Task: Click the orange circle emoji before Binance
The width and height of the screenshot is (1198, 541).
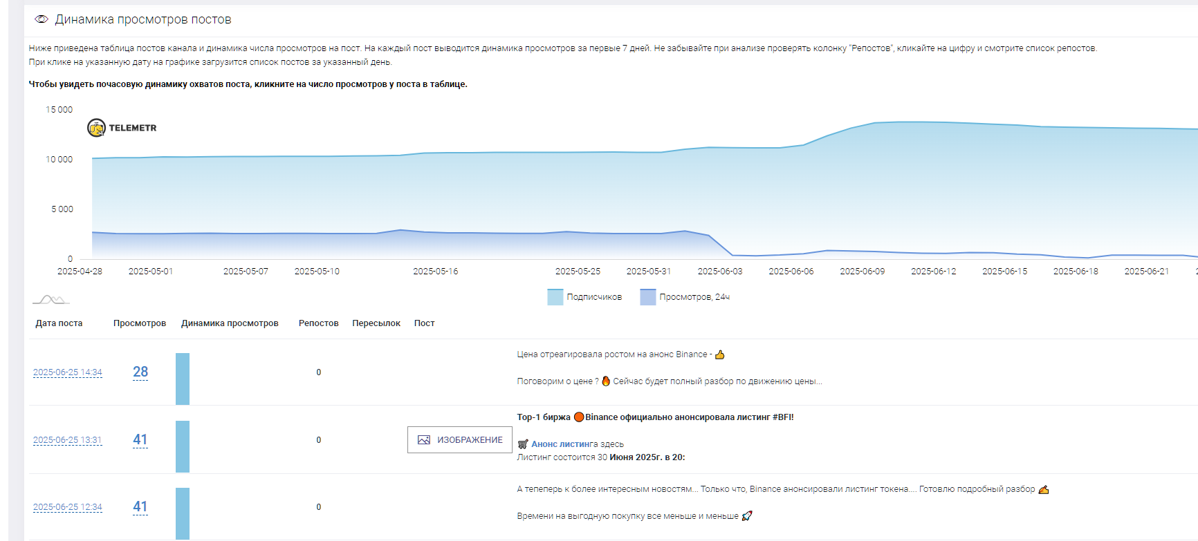Action: pyautogui.click(x=579, y=417)
